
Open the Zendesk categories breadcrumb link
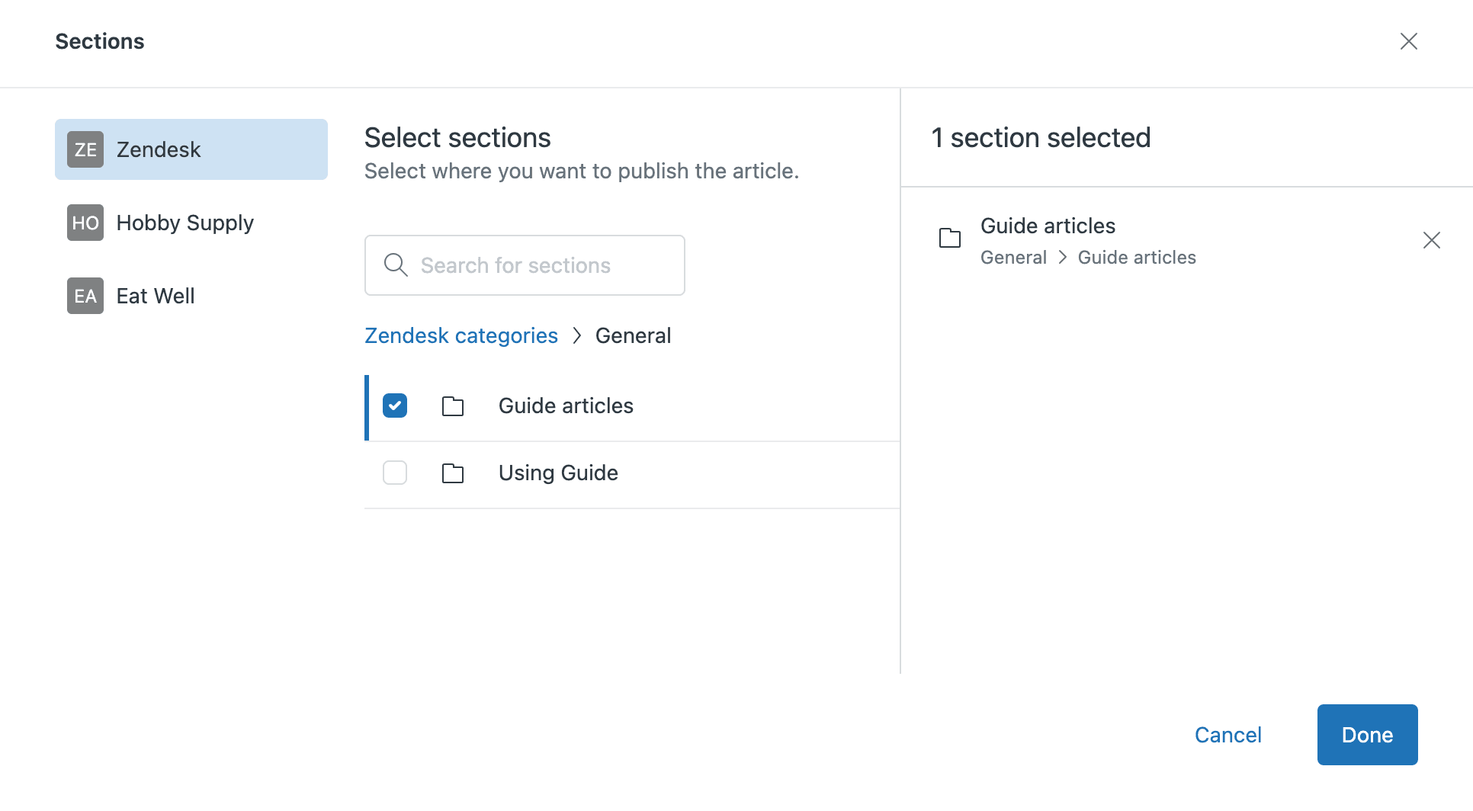click(461, 335)
